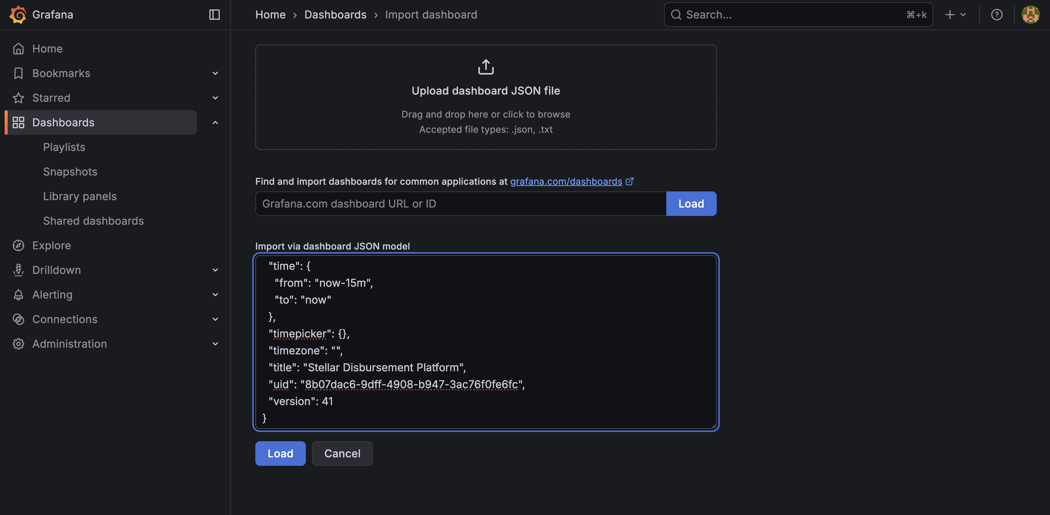Viewport: 1050px width, 515px height.
Task: Click the Grafana logo
Action: (18, 15)
